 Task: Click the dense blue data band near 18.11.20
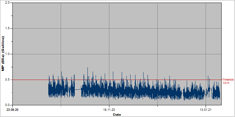[x=109, y=91]
